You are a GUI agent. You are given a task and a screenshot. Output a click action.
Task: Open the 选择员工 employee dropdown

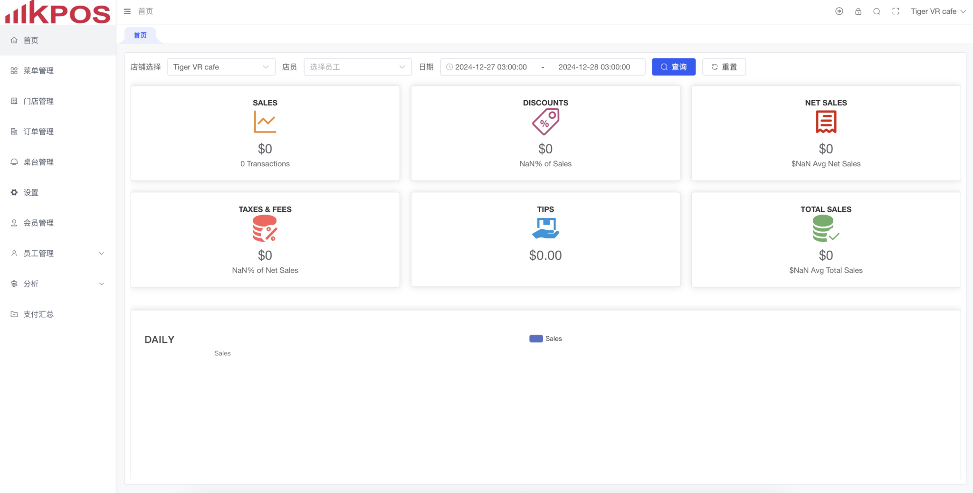point(357,67)
